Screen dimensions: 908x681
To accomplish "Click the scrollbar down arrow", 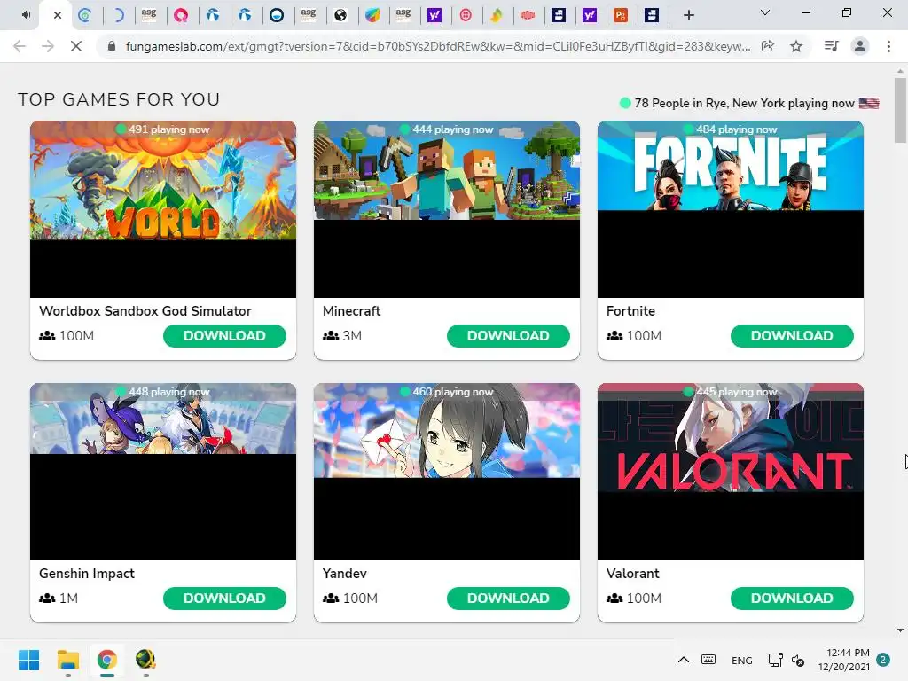I will click(900, 630).
